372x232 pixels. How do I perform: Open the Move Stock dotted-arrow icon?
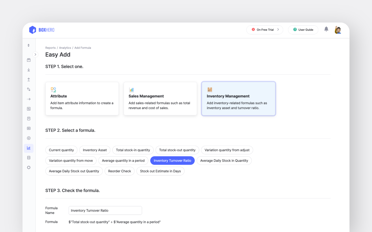coord(29,99)
